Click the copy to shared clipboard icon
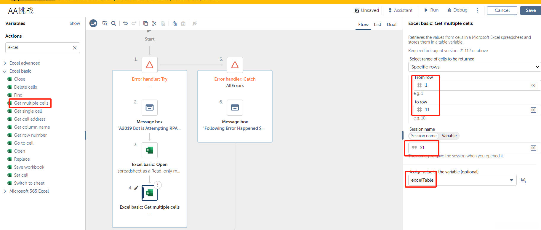The width and height of the screenshot is (541, 230). pos(175,23)
